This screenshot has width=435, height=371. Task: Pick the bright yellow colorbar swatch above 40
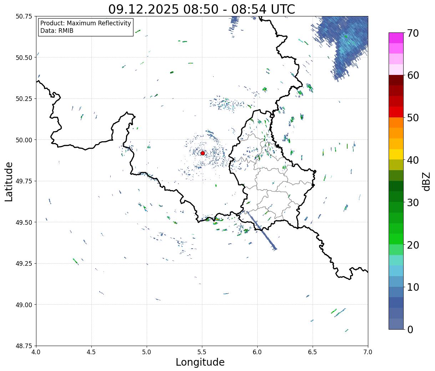tap(396, 154)
